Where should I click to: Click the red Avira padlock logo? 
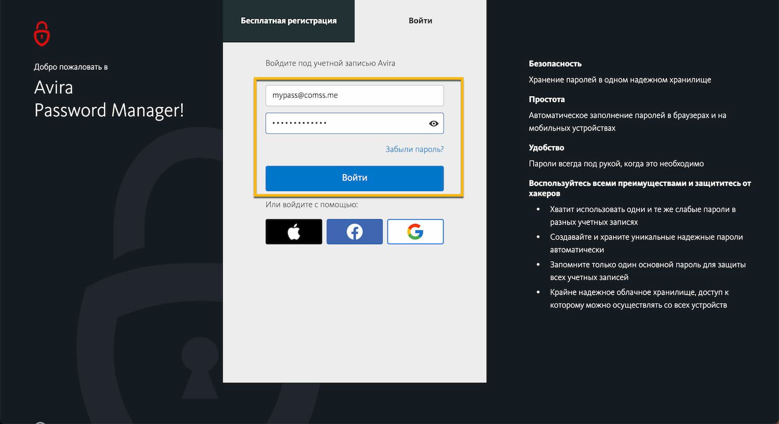point(42,34)
